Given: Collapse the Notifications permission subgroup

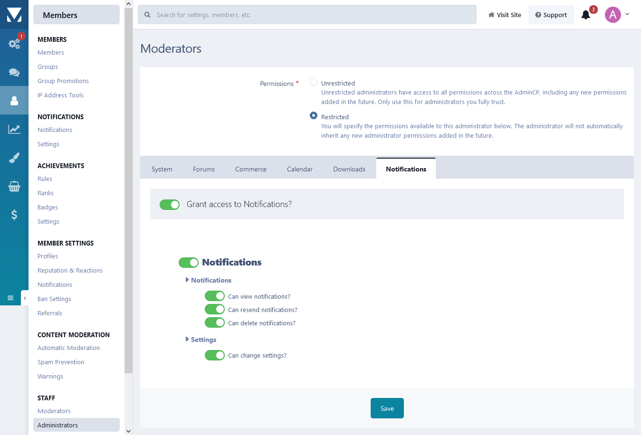Looking at the screenshot, I should (x=209, y=280).
